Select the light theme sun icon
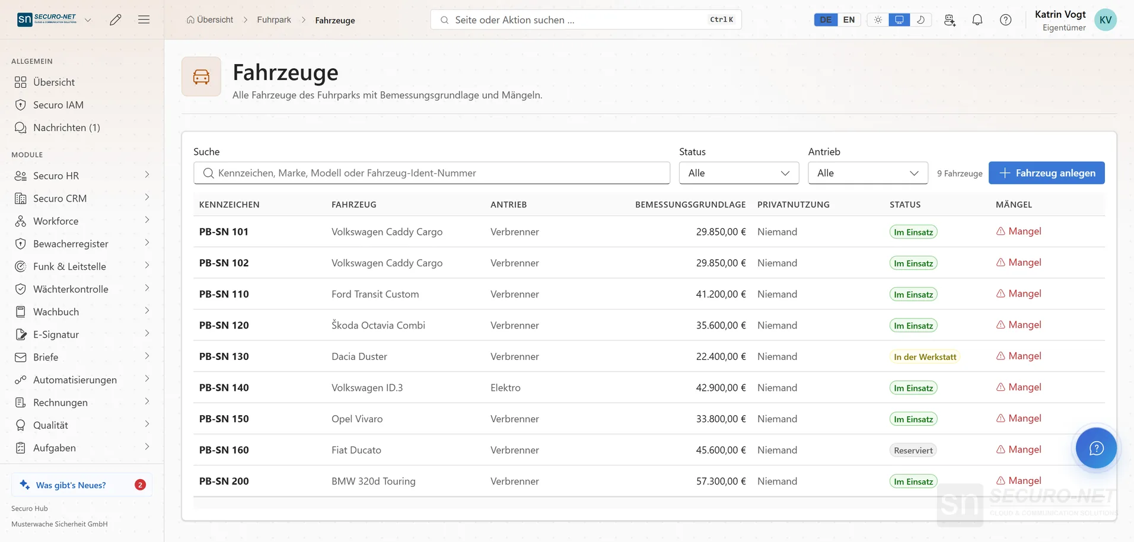 tap(878, 20)
